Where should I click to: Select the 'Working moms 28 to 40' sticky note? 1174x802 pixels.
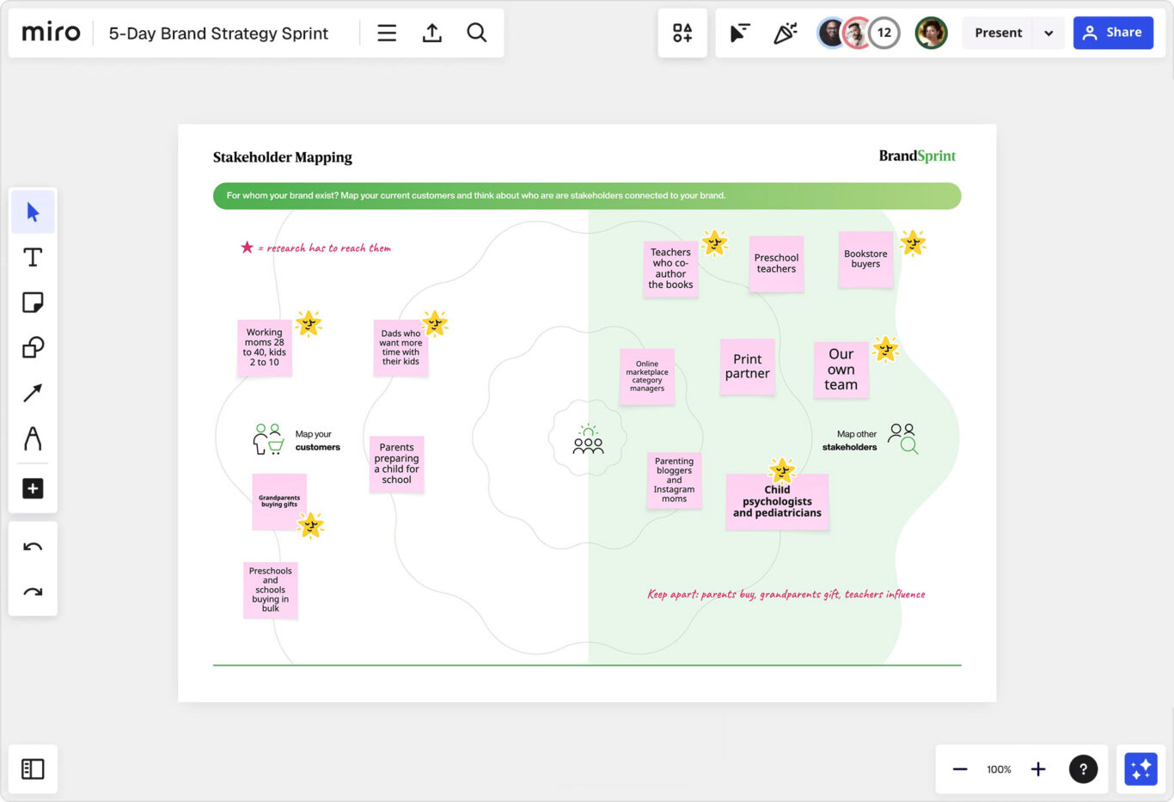265,347
